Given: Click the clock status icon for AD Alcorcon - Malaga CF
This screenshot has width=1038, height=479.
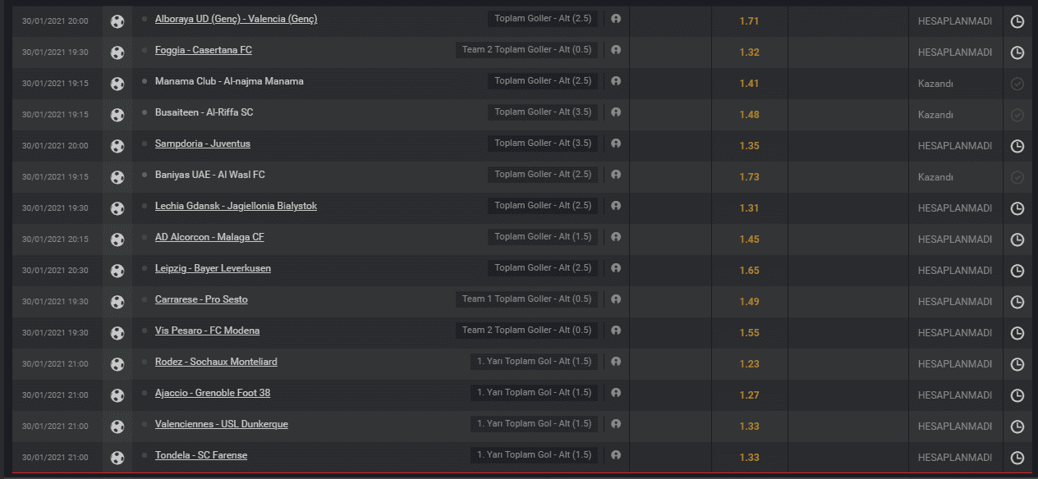Looking at the screenshot, I should coord(1017,239).
